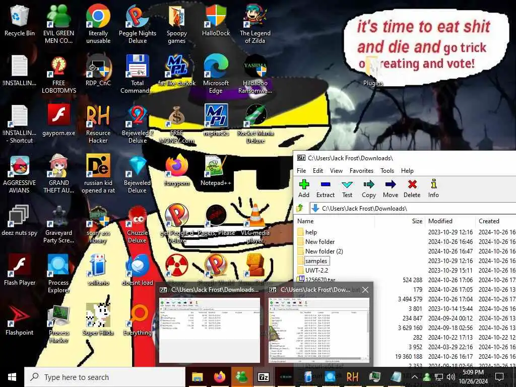Click the FREE MONEY.com money bag icon
This screenshot has width=516, height=387.
point(177,124)
